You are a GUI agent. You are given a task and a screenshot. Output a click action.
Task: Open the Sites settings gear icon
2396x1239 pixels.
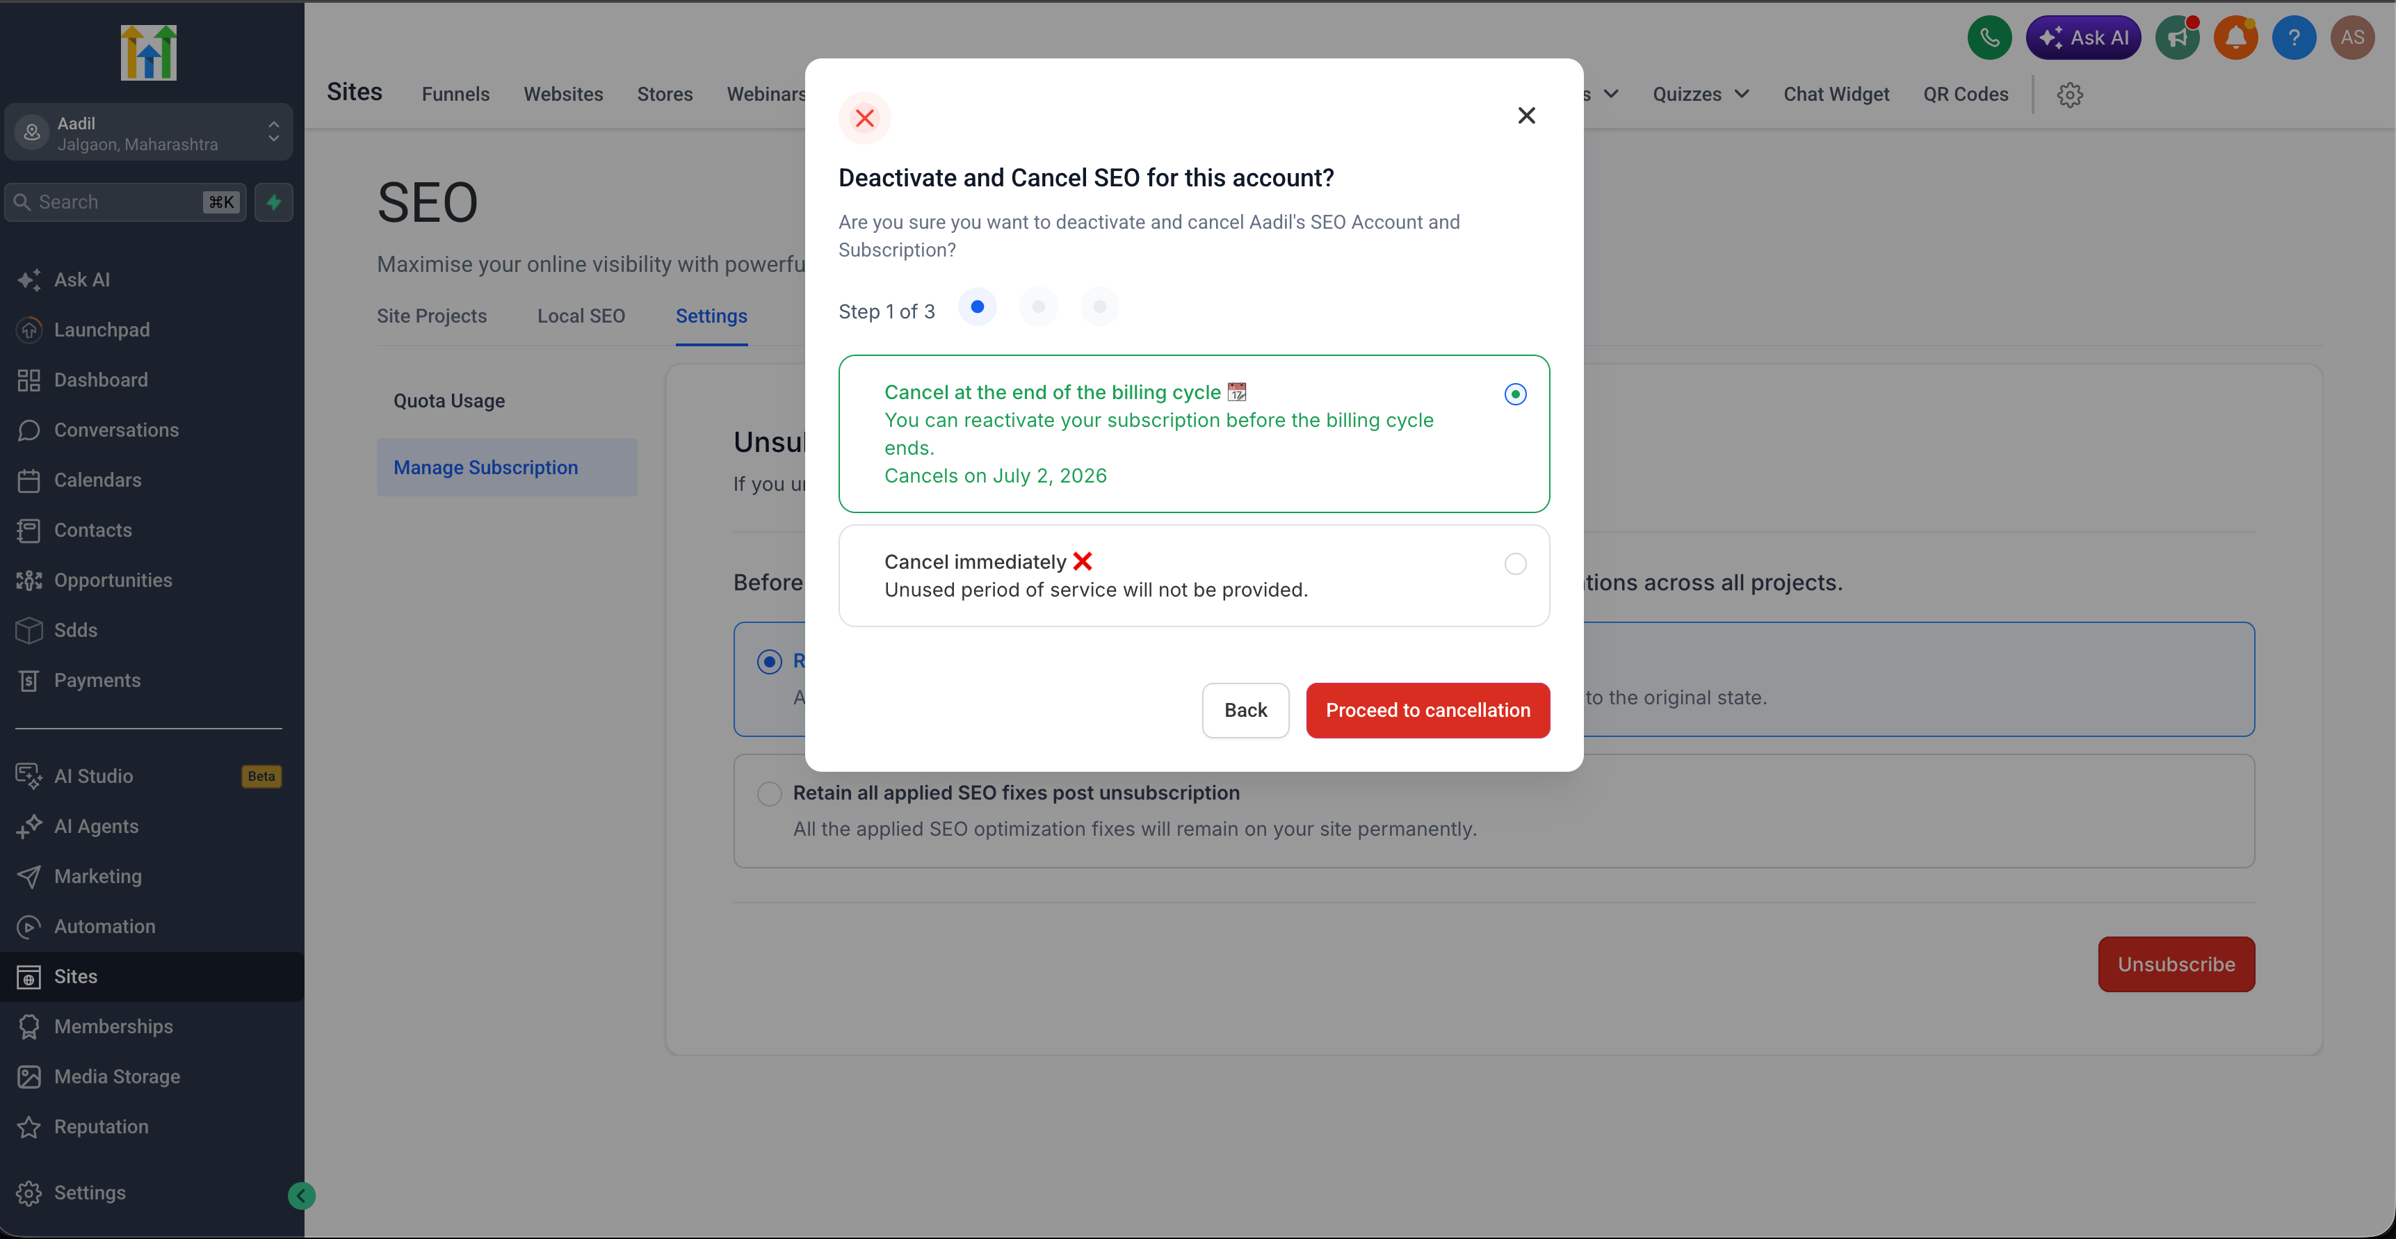2069,95
